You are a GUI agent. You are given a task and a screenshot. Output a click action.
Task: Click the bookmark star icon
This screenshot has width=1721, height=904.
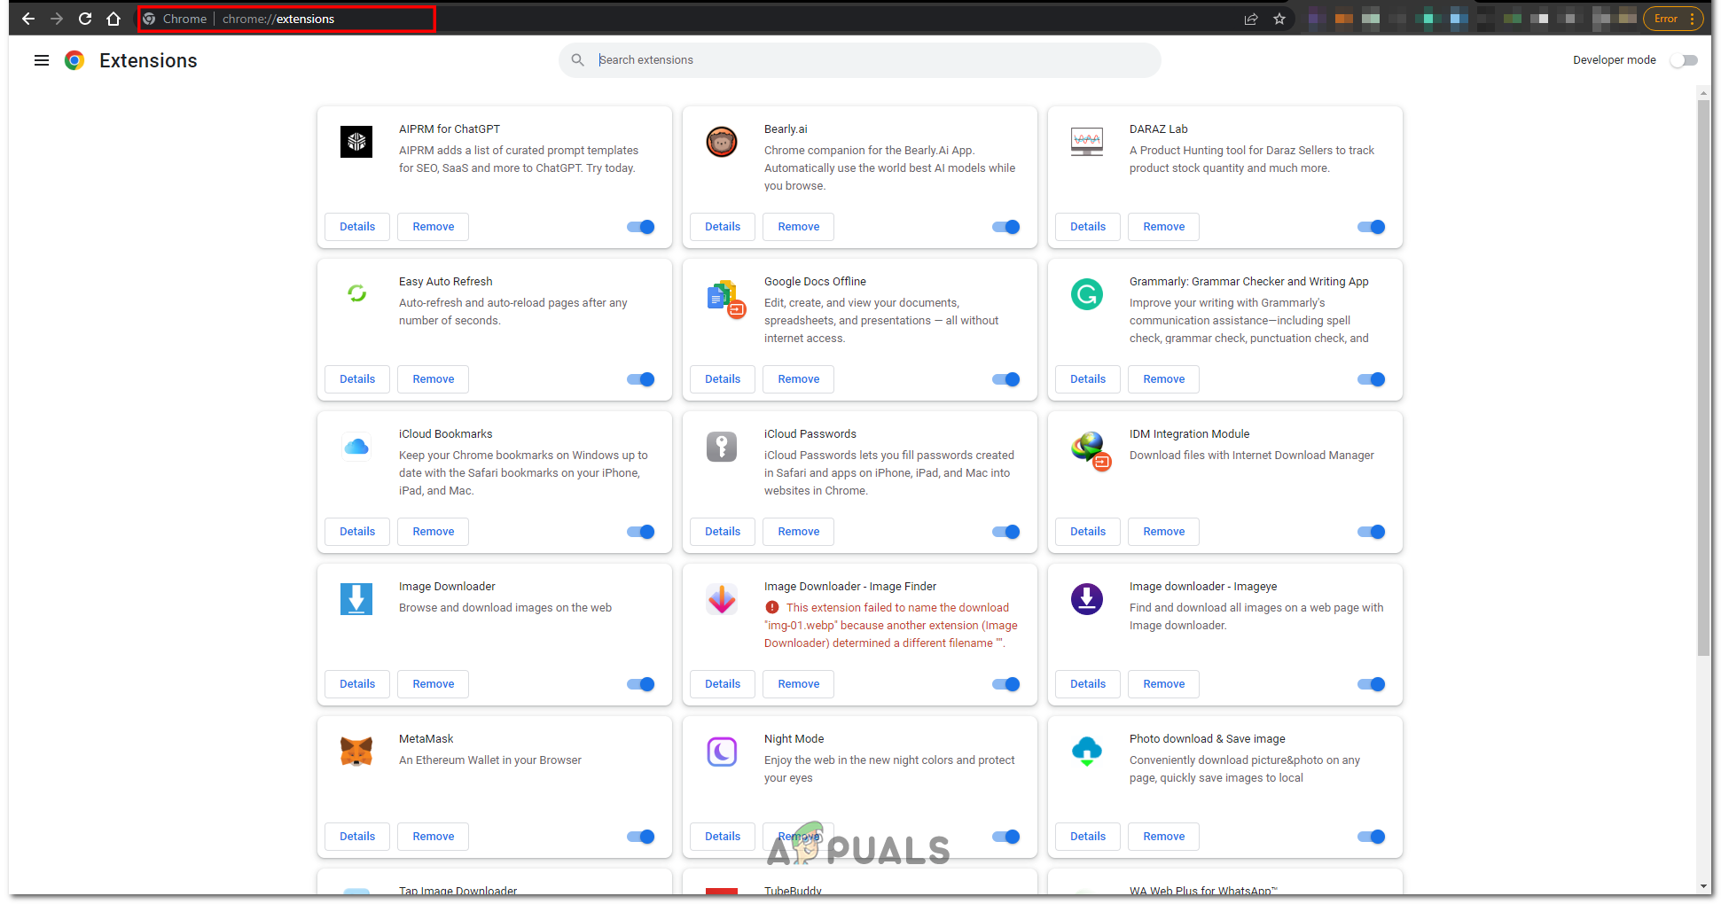[x=1279, y=18]
